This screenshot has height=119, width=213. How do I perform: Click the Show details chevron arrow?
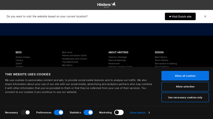tap(149, 113)
